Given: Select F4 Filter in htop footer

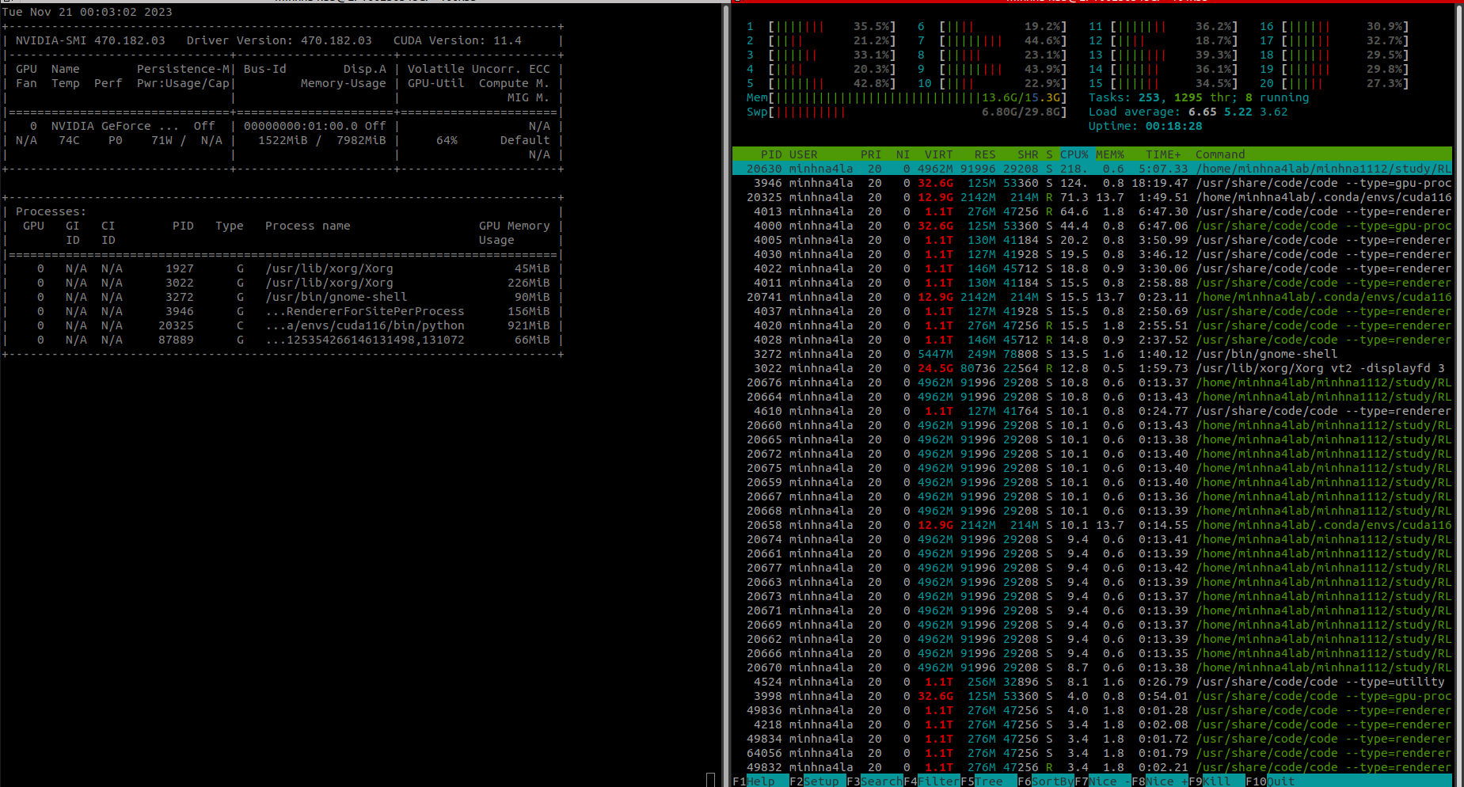Looking at the screenshot, I should (x=931, y=781).
